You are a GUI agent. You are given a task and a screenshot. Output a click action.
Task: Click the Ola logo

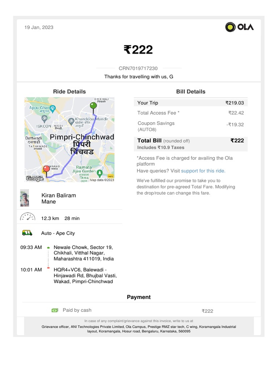(239, 27)
